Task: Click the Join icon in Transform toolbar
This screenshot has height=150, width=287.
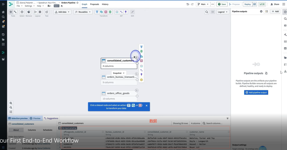Action: pyautogui.click(x=101, y=12)
